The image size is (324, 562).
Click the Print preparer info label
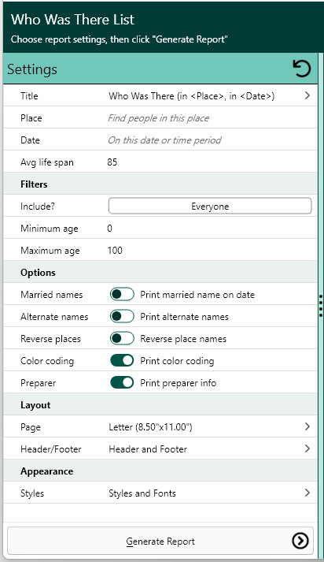[x=178, y=383]
